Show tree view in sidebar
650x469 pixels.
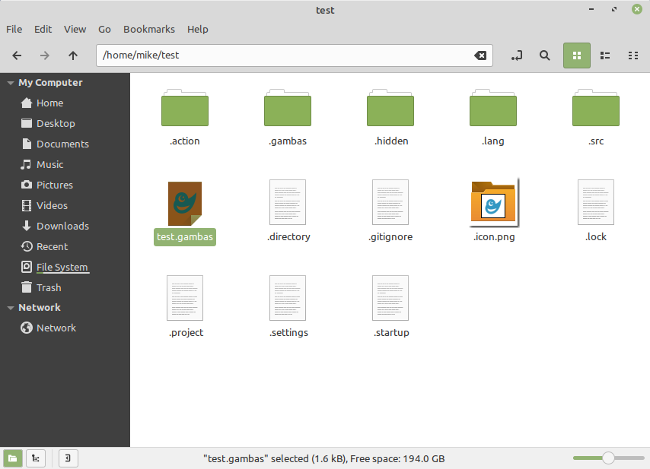click(36, 458)
